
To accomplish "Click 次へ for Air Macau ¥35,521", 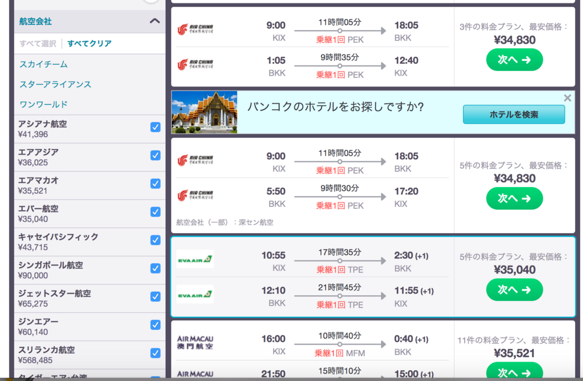I will click(515, 371).
